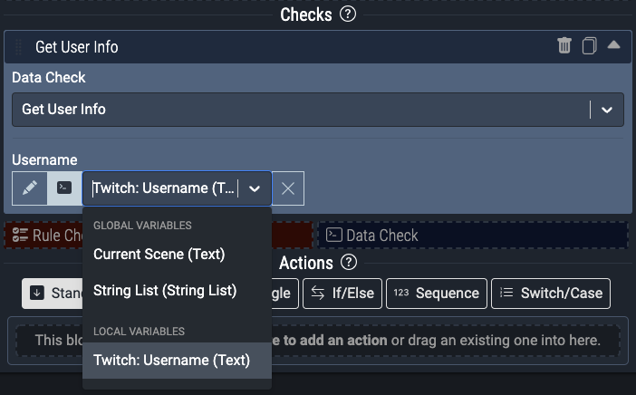
Task: Delete the Get User Info check
Action: point(564,46)
